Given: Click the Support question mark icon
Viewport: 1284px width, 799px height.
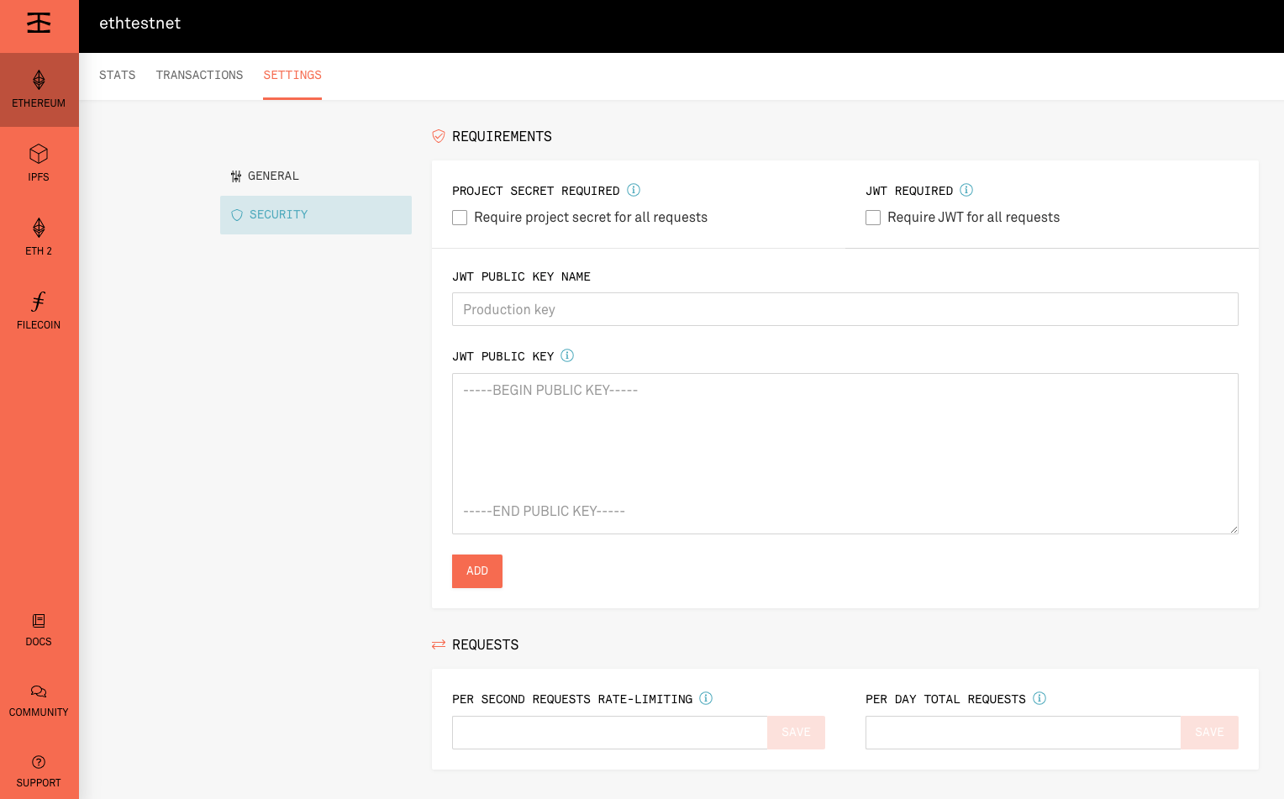Looking at the screenshot, I should pos(39,763).
